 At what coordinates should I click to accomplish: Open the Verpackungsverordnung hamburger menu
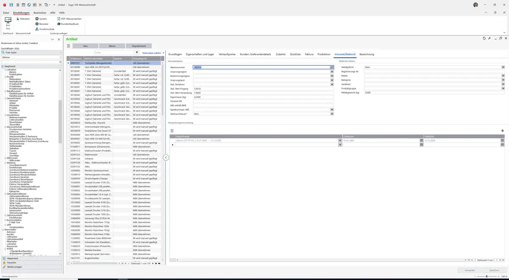pyautogui.click(x=172, y=131)
